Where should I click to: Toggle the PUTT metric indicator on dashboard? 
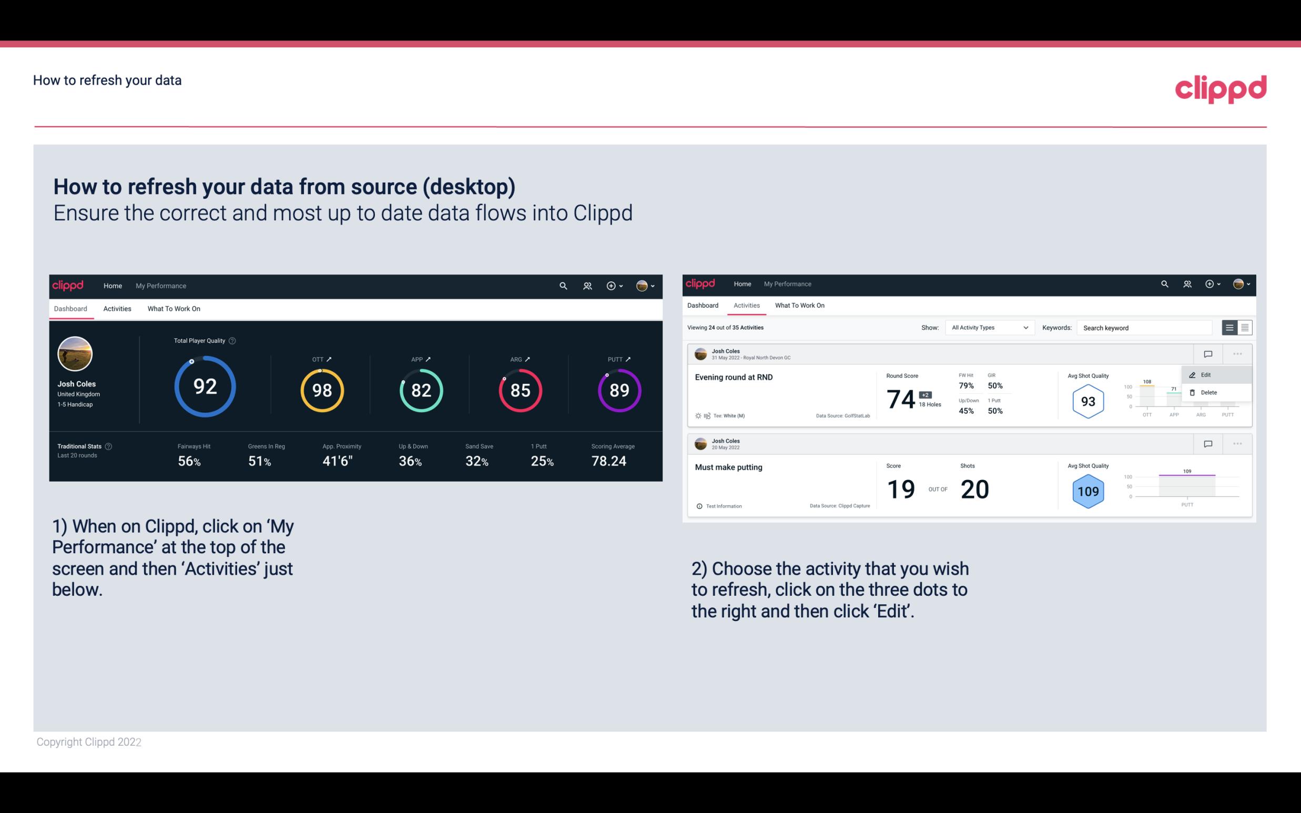629,359
